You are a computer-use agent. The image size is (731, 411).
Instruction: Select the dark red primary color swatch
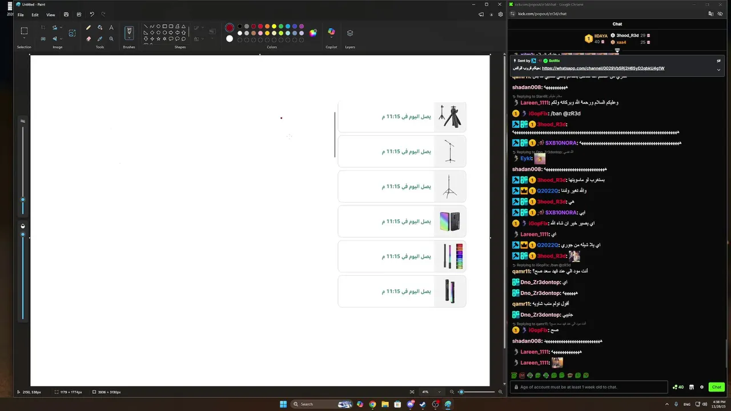coord(230,27)
